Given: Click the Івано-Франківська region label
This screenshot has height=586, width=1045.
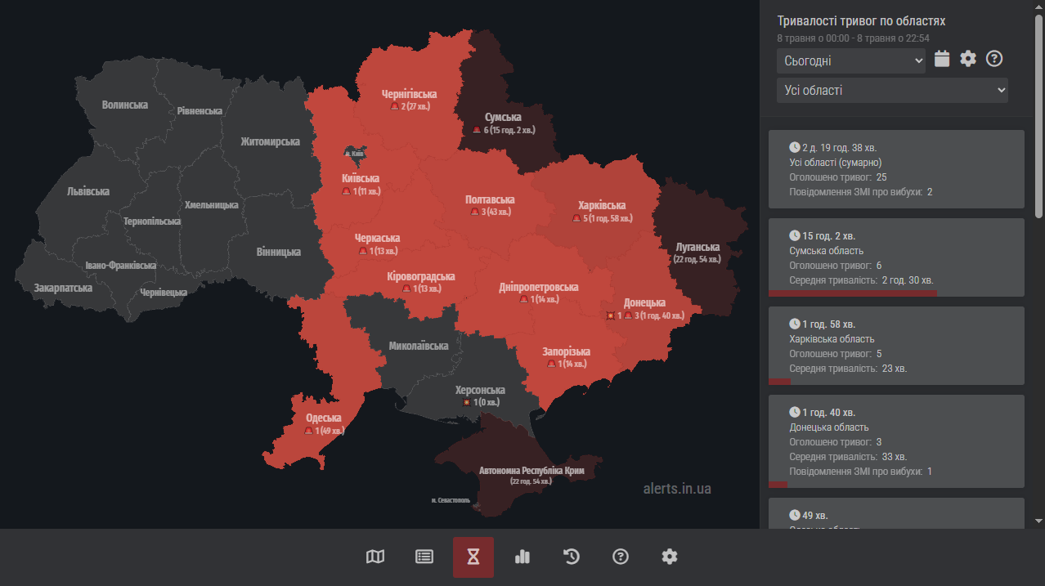Looking at the screenshot, I should pos(121,266).
